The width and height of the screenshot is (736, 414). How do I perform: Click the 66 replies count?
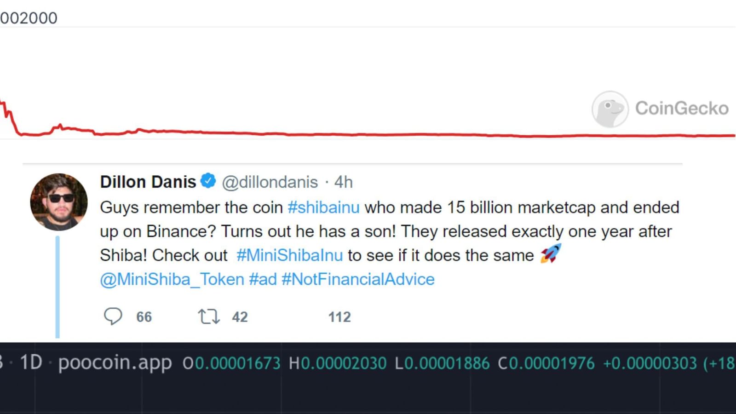[144, 317]
